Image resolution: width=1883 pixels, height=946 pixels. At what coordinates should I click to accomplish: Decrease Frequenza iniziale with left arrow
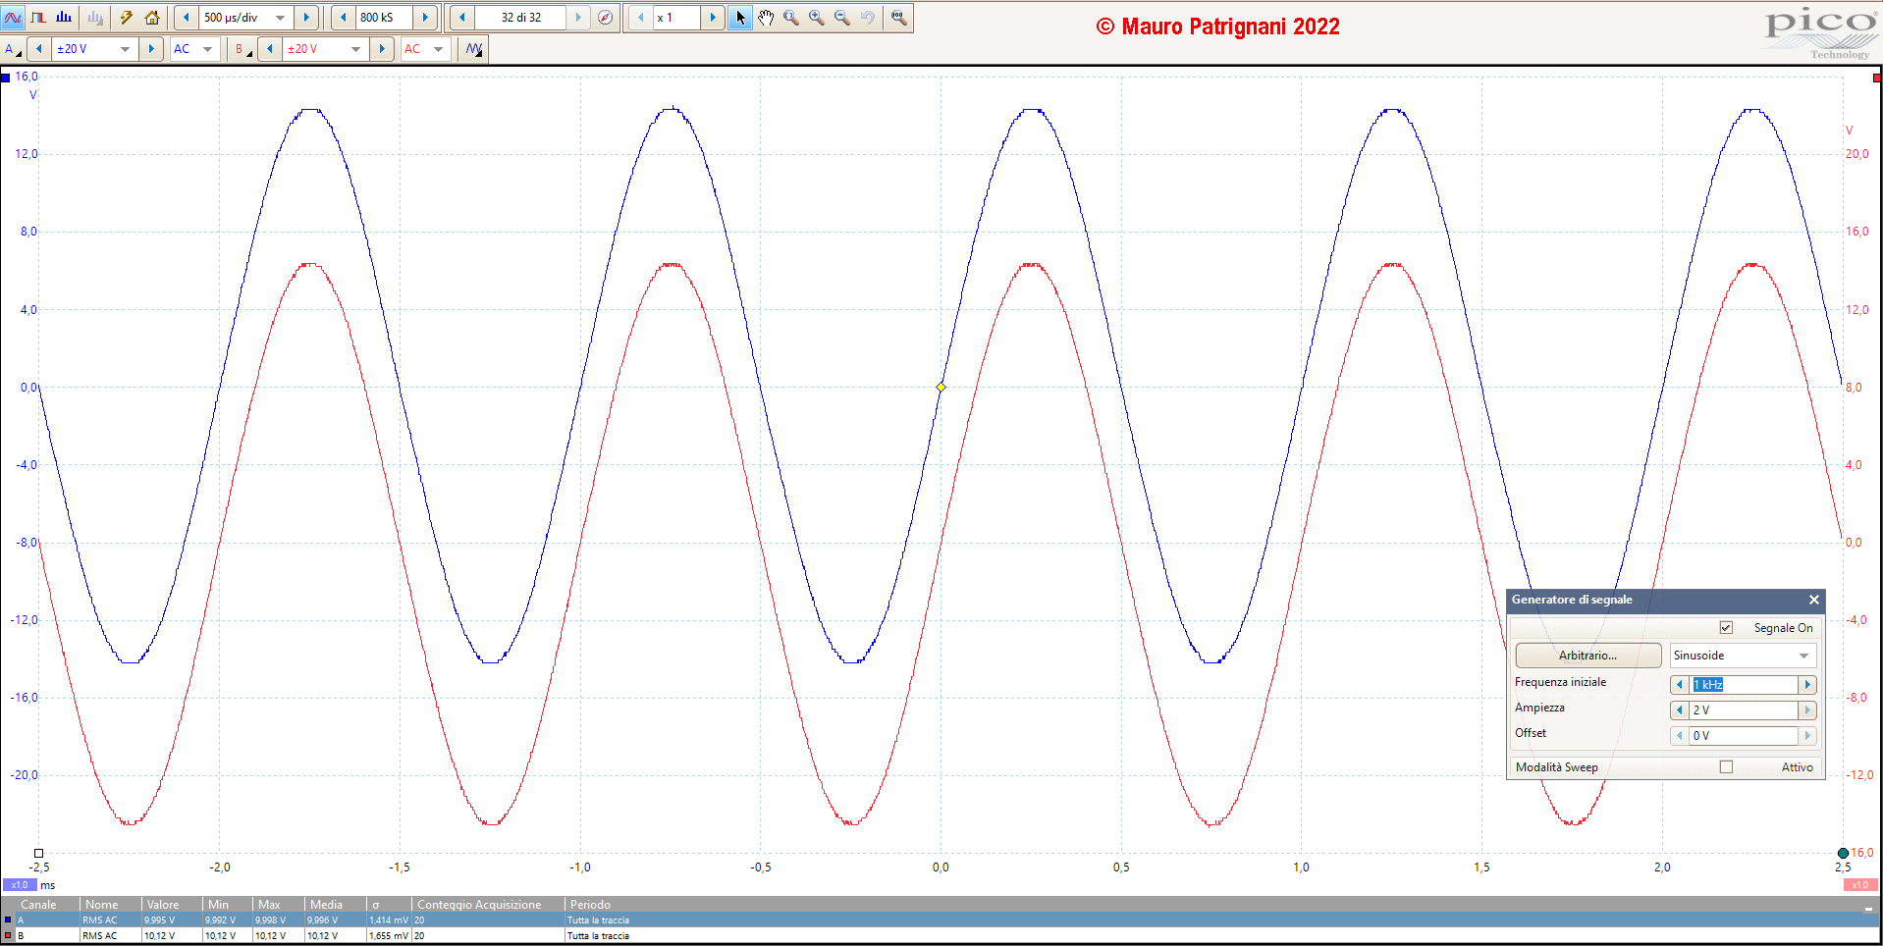coord(1679,685)
